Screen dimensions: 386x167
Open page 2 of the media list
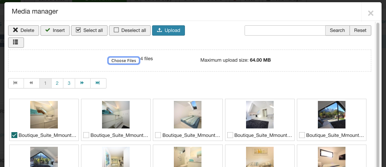tap(57, 83)
